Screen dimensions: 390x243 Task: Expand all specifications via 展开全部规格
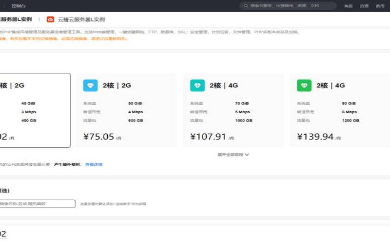(233, 155)
